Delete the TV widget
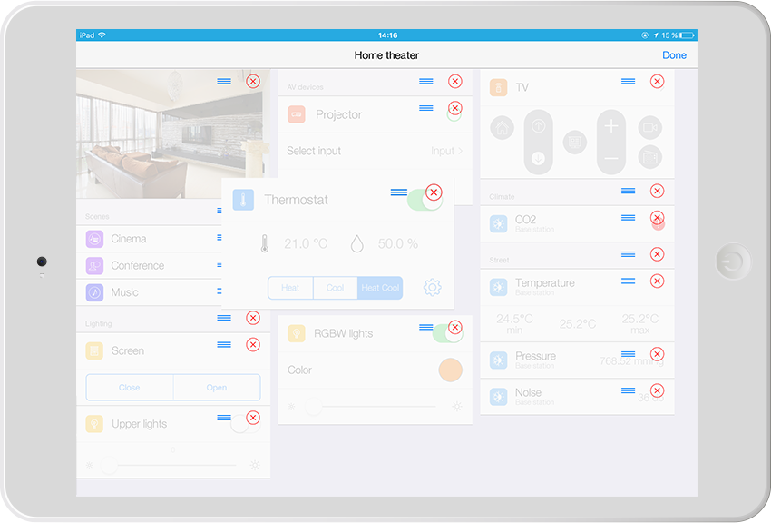Image resolution: width=771 pixels, height=523 pixels. pyautogui.click(x=657, y=82)
